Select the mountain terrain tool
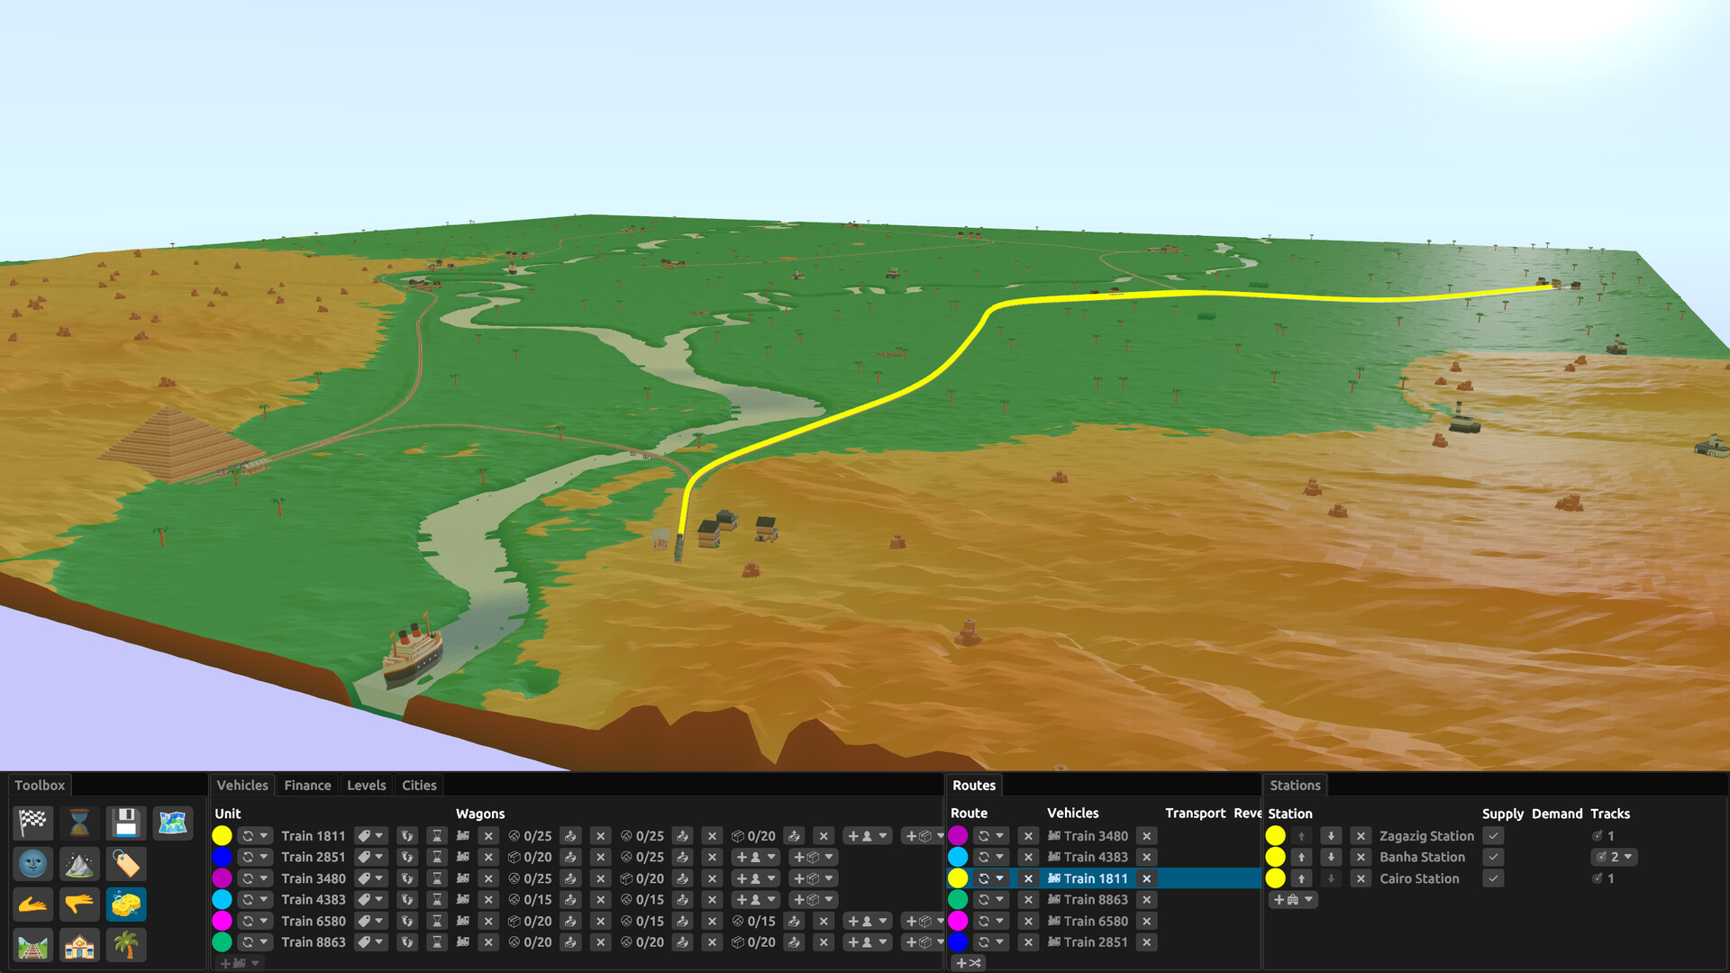 (79, 864)
